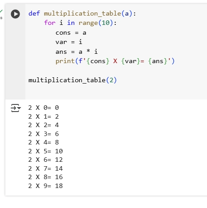The image size is (207, 208).
Task: Click the output line 2 X 3= 6
Action: pos(44,134)
